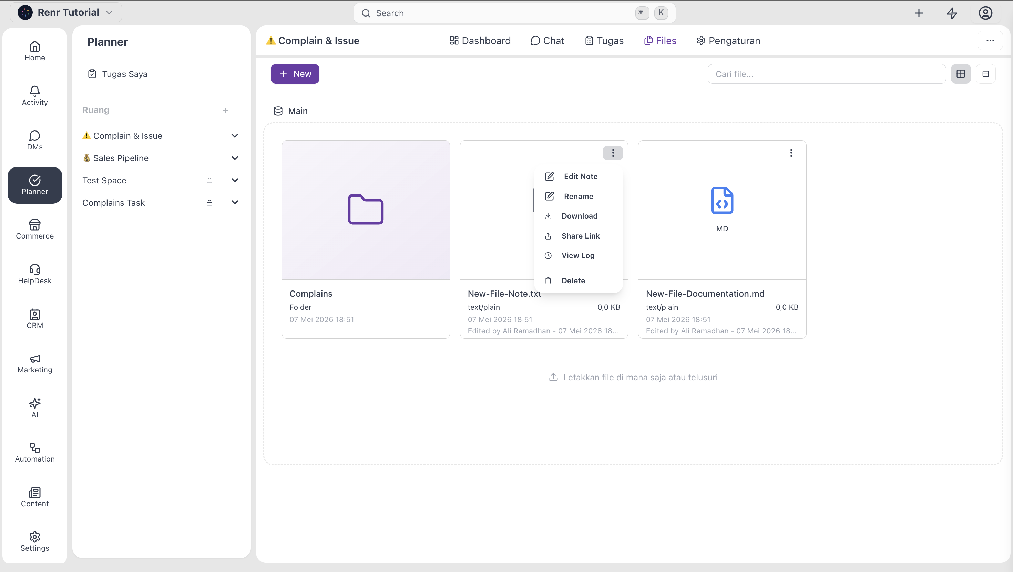1013x572 pixels.
Task: Open the Marketing megaphone icon
Action: 34,359
